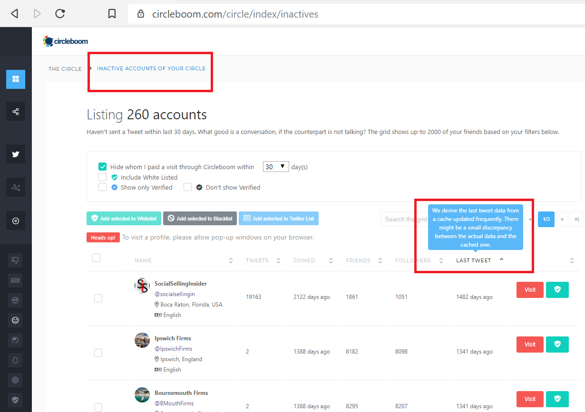Click Add selected to Twitter List
Screen dimensions: 585x412
coord(279,219)
